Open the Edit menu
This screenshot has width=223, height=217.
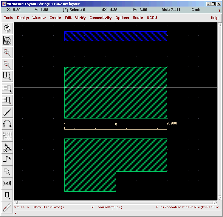[68, 18]
